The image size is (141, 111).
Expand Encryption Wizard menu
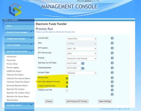[x=19, y=105]
